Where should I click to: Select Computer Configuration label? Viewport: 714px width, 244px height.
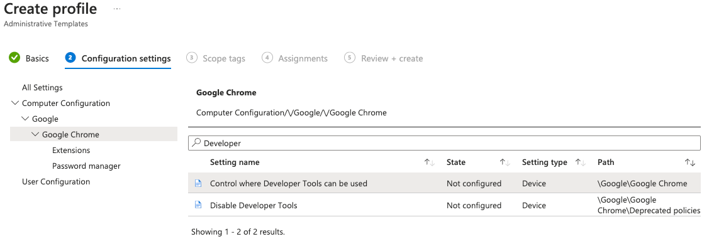coord(66,103)
